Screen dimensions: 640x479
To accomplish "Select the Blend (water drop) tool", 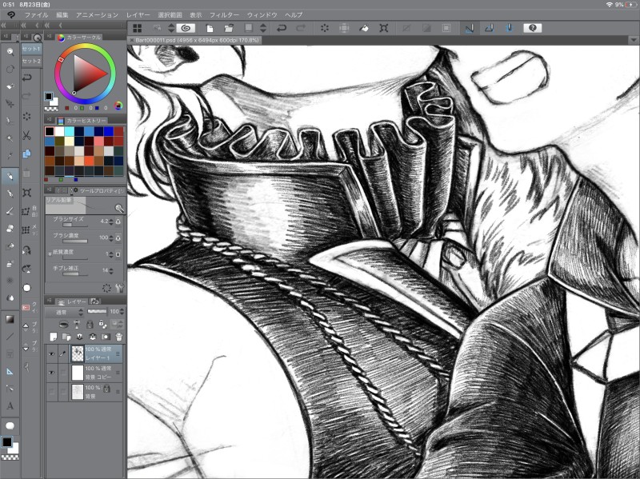I will [10, 297].
